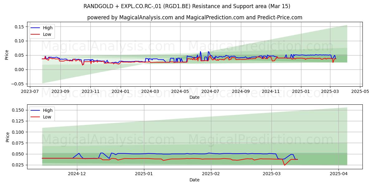Click the 2023-09 date tick label
Image resolution: width=374 pixels, height=187 pixels.
click(60, 92)
